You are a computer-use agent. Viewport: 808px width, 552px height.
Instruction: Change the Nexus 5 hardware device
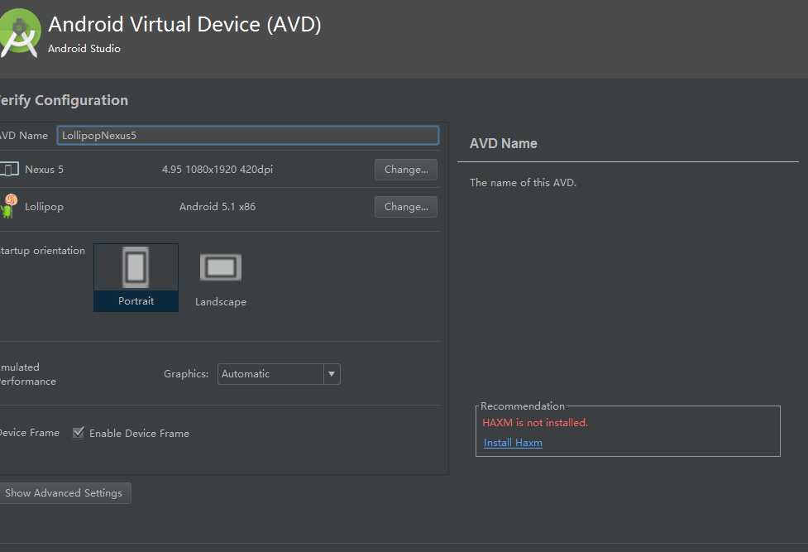pyautogui.click(x=406, y=170)
